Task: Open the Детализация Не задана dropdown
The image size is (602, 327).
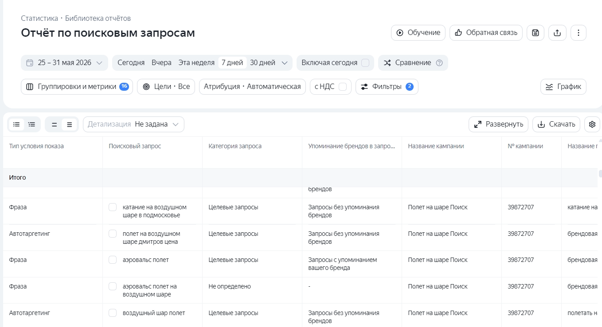Action: [x=133, y=124]
